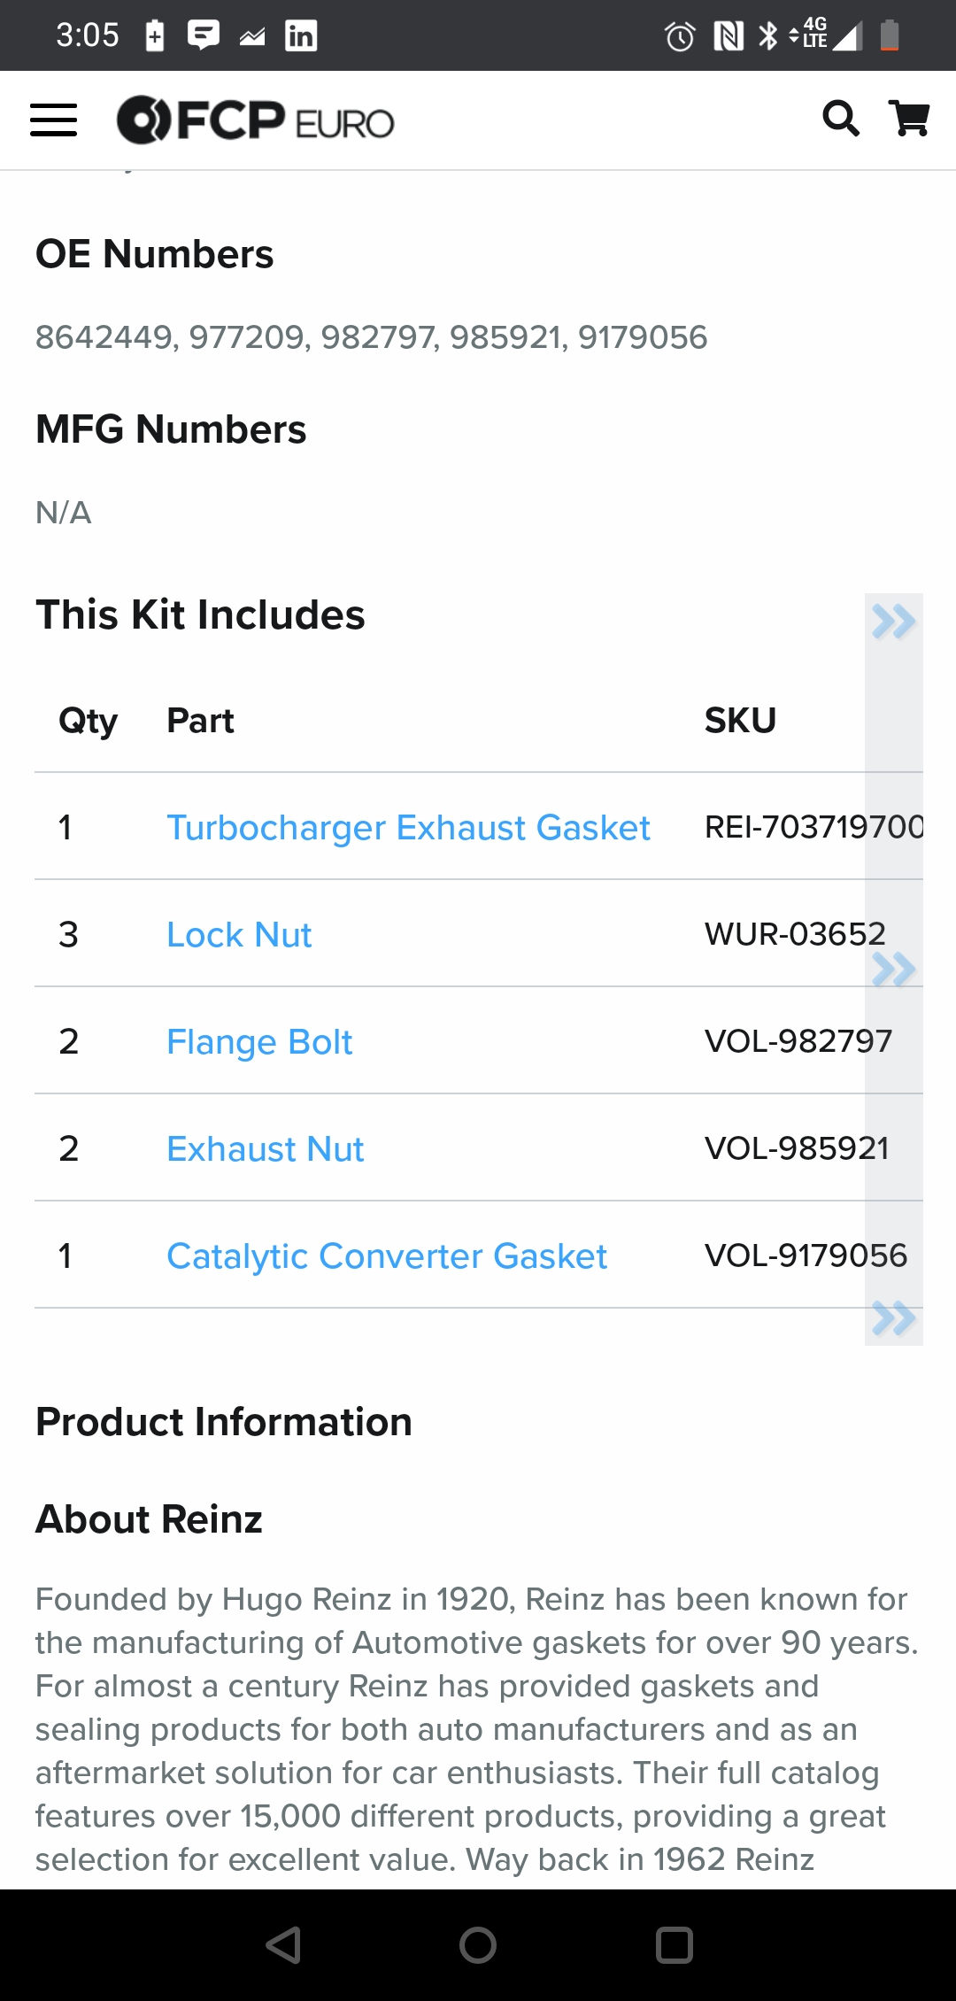Tap the bottom double-chevron scroll arrow
This screenshot has width=956, height=2001.
click(x=893, y=1318)
